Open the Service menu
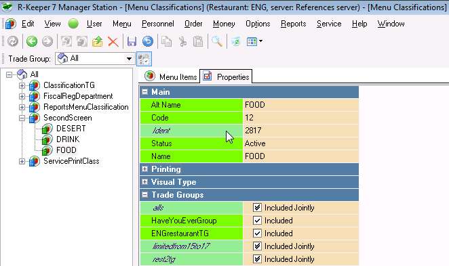The width and height of the screenshot is (449, 266). [x=329, y=24]
